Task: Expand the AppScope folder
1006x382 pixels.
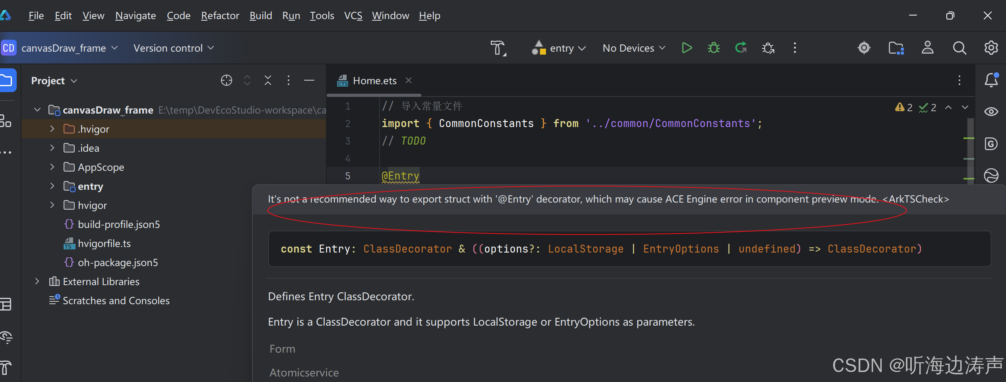Action: click(52, 167)
